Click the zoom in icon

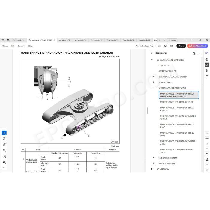point(207,165)
